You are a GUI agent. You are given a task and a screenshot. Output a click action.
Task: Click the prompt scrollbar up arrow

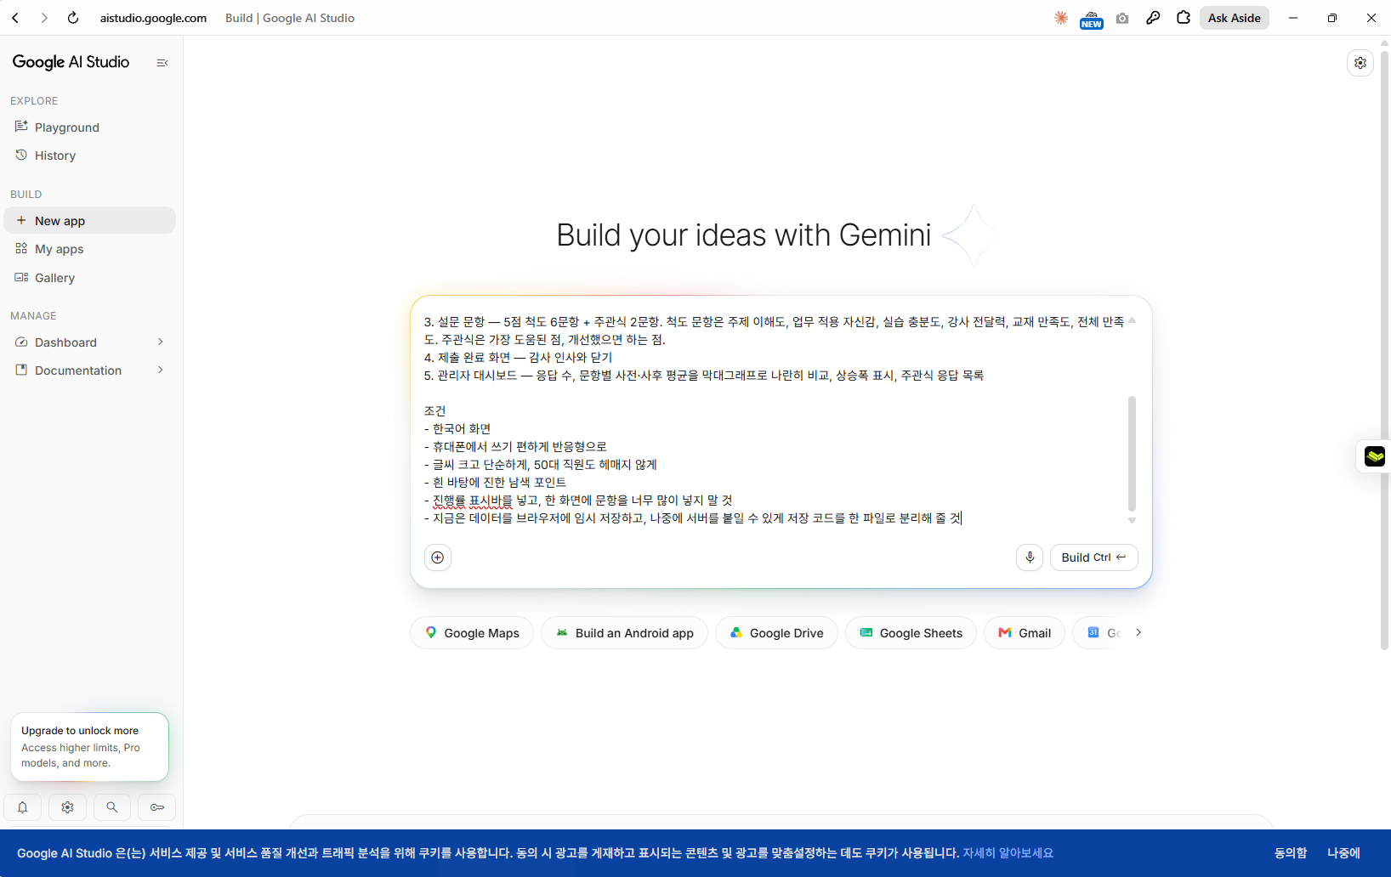click(x=1132, y=320)
